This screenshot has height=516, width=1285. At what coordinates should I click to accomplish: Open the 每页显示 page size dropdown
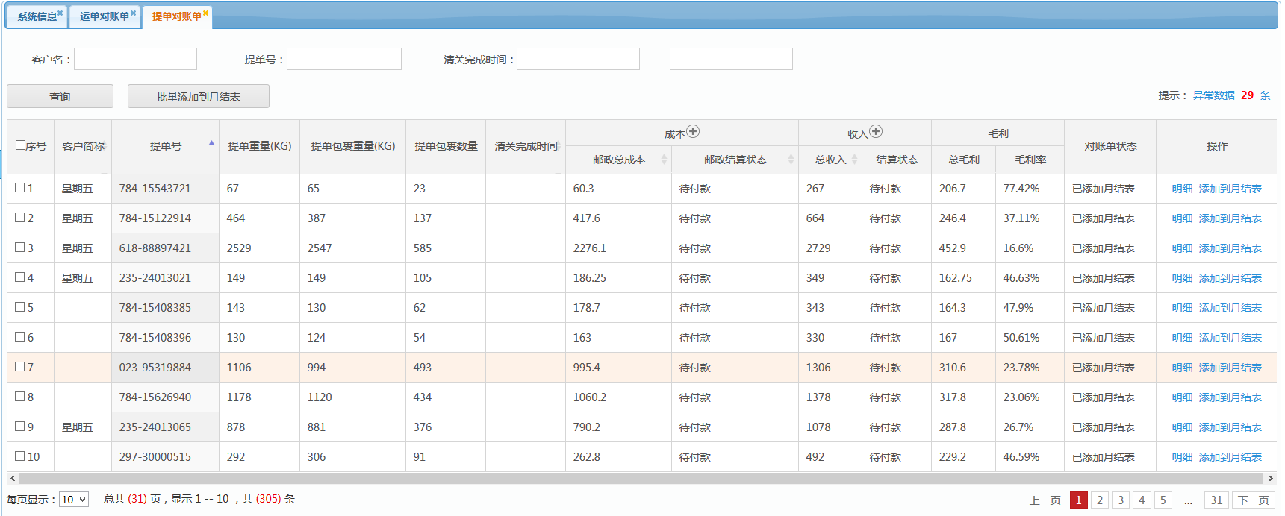point(74,500)
